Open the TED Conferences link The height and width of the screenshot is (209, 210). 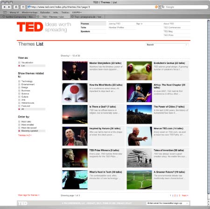(172, 28)
